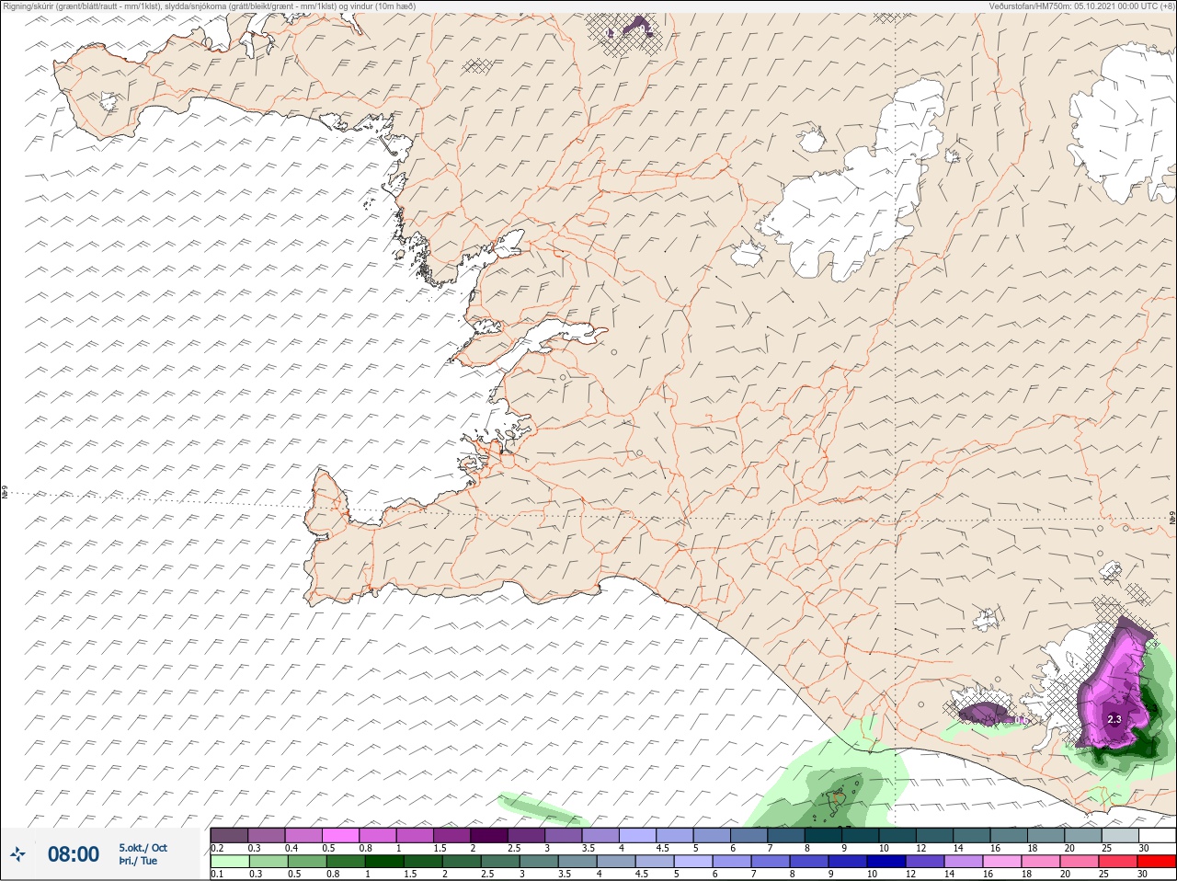The width and height of the screenshot is (1177, 881).
Task: Pick snow legend swatch starting at 16
Action: click(x=1010, y=836)
